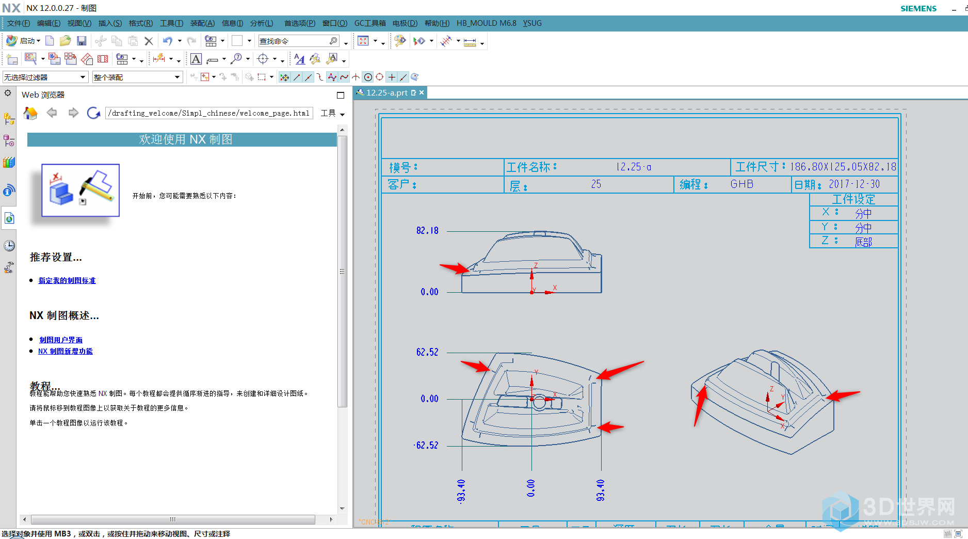Click the New file icon
The width and height of the screenshot is (968, 539).
50,41
